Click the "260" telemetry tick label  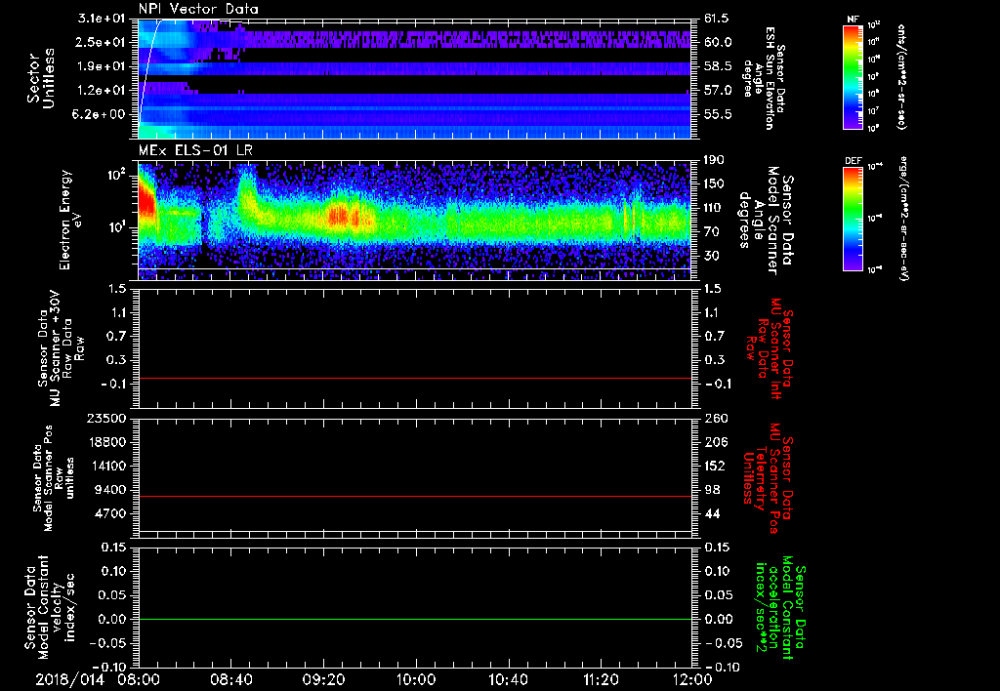click(x=714, y=418)
